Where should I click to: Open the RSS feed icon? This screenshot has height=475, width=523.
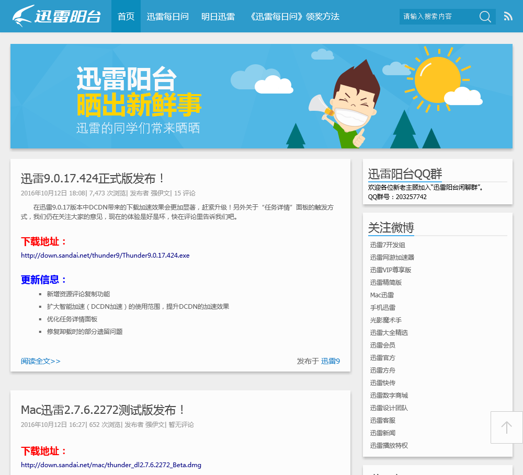click(x=508, y=16)
